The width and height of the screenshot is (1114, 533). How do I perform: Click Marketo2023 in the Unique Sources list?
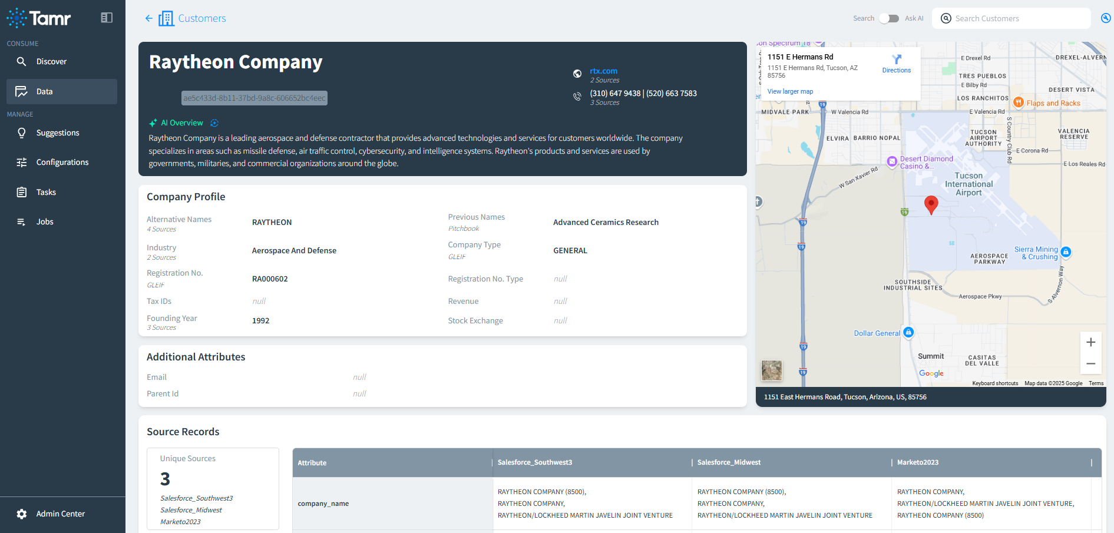180,522
